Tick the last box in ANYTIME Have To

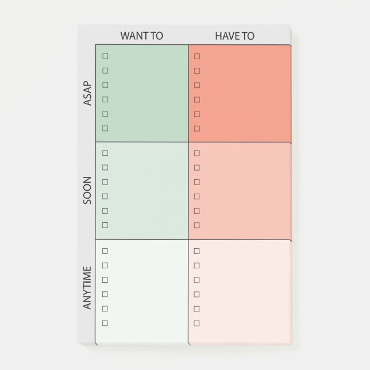click(197, 323)
